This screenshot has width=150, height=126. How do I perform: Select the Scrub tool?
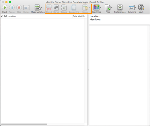pyautogui.click(x=56, y=7)
